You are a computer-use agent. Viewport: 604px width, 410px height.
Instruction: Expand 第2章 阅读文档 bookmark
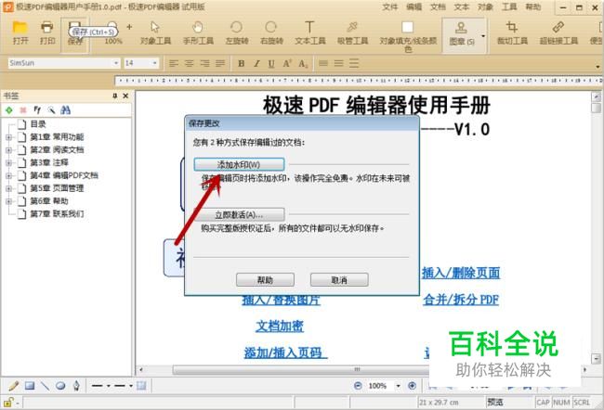[x=8, y=149]
